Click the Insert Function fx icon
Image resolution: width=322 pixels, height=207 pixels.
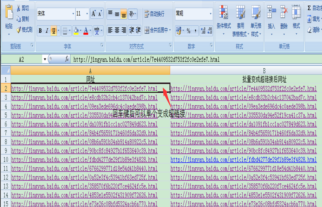67,59
